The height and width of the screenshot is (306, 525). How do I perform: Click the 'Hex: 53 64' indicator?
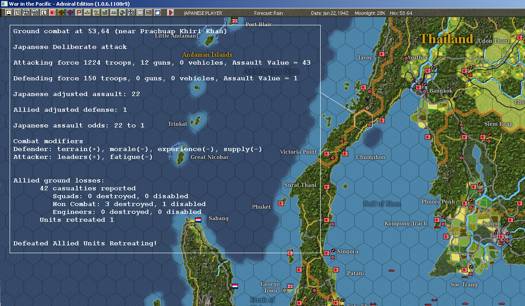(x=400, y=13)
